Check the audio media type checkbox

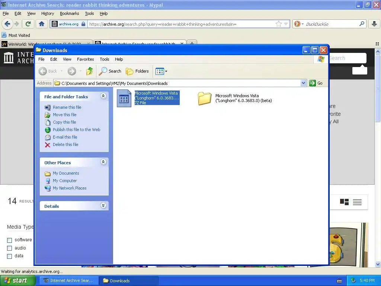(9, 248)
